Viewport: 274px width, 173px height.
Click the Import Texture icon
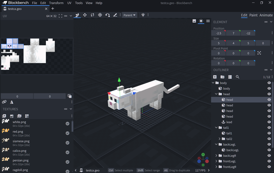[x=12, y=116]
